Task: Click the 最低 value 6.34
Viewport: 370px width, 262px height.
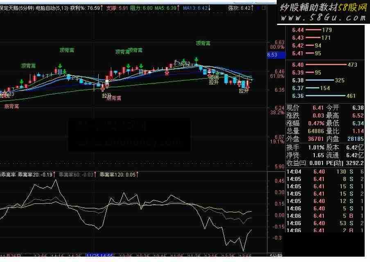Action: pos(358,124)
